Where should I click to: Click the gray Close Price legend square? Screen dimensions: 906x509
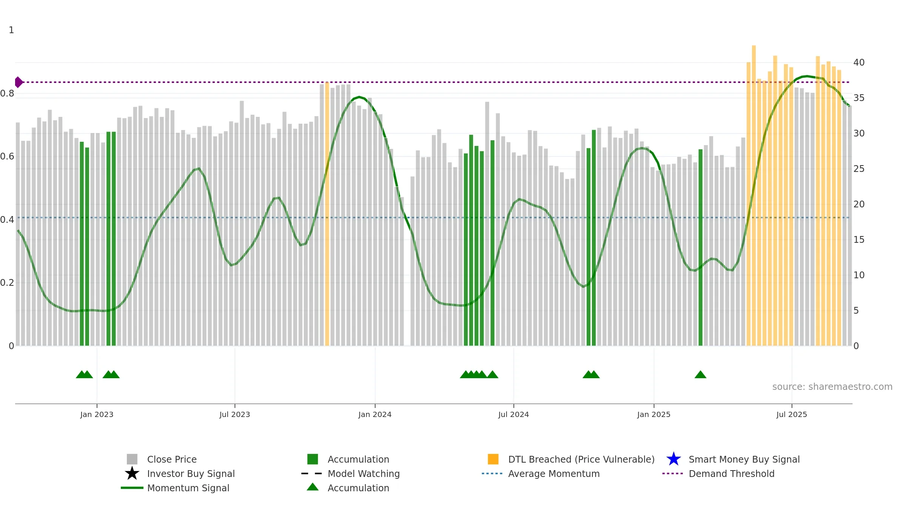(x=132, y=459)
